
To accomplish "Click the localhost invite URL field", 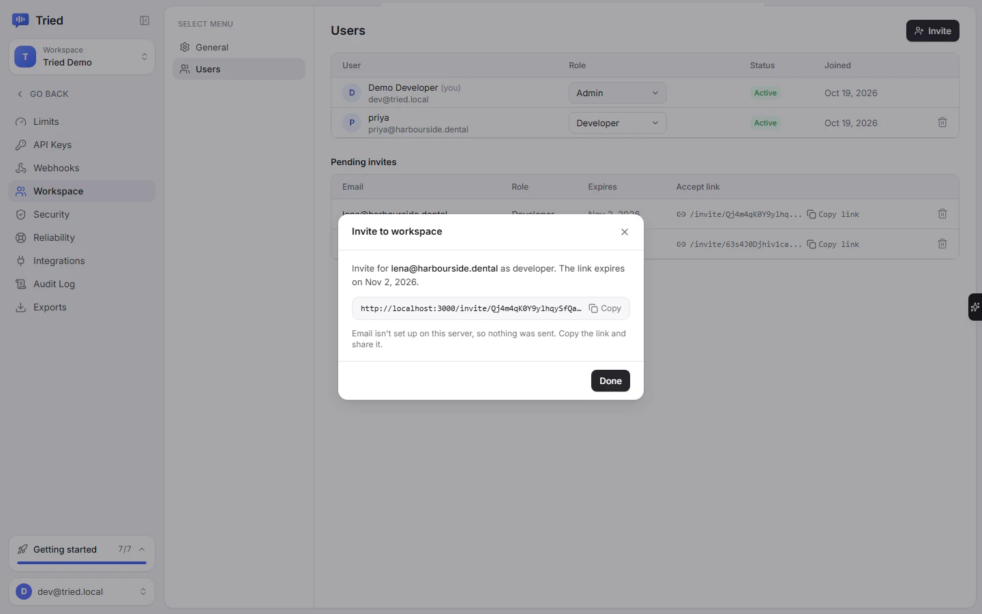I will (491, 308).
